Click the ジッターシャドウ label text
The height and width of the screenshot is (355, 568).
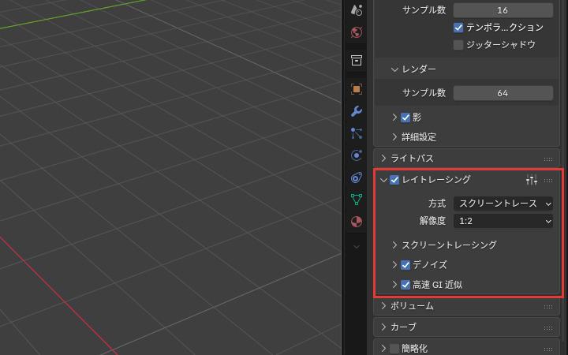pos(501,44)
